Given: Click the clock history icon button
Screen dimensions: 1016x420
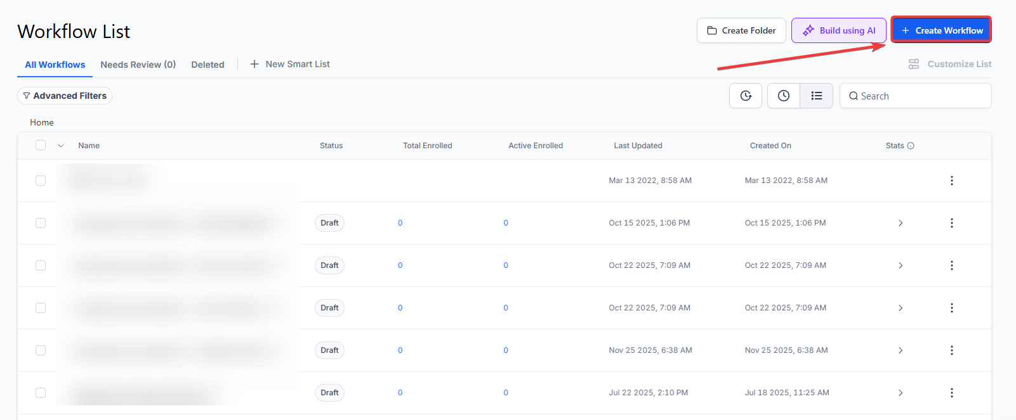Looking at the screenshot, I should pyautogui.click(x=784, y=96).
